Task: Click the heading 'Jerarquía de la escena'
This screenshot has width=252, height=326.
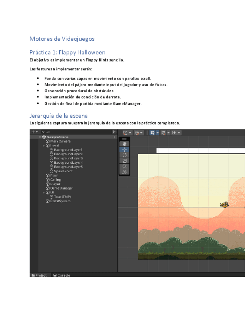Action: (58, 116)
